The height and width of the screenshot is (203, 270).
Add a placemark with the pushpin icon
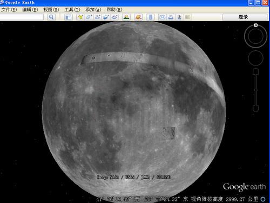tap(80, 17)
